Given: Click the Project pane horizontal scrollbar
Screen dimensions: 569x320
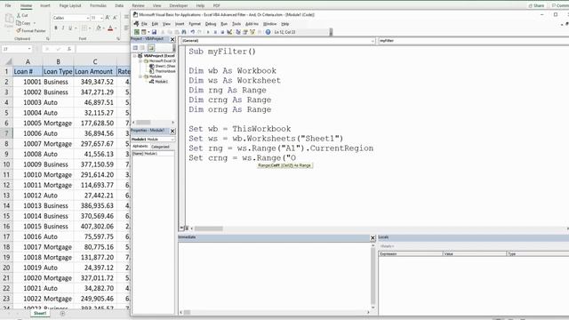Looking at the screenshot, I should (153, 123).
